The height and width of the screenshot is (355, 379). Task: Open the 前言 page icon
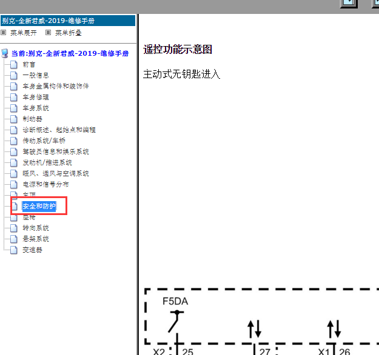pyautogui.click(x=14, y=64)
